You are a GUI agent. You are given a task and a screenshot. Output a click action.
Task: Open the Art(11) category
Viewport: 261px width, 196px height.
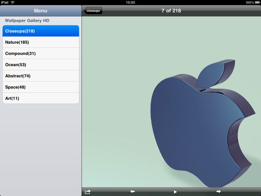pyautogui.click(x=41, y=98)
